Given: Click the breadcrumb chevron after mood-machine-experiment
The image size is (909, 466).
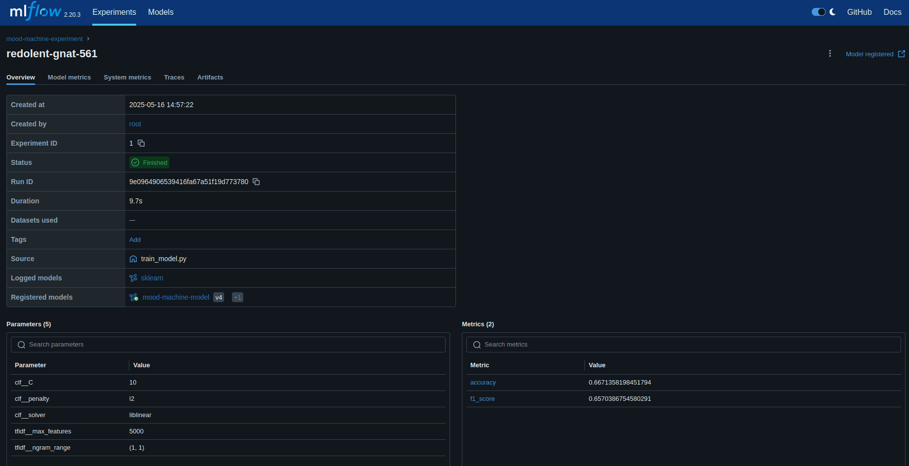Looking at the screenshot, I should point(87,39).
